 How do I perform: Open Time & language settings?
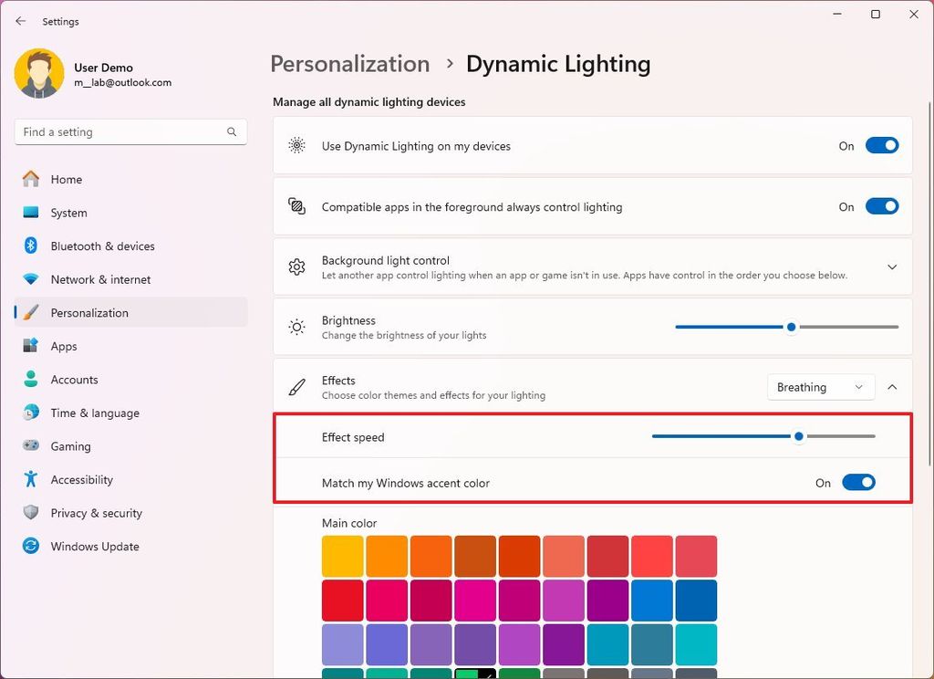31,413
